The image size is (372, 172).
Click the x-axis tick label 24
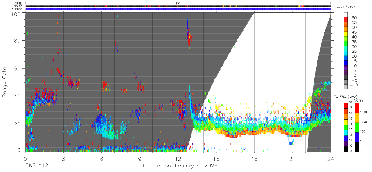click(330, 159)
